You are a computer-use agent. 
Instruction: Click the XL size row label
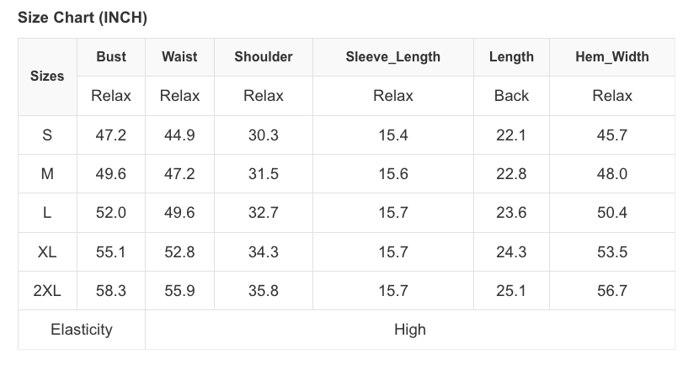47,252
